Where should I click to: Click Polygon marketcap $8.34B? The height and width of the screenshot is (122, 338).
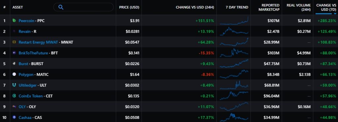[x=273, y=75]
